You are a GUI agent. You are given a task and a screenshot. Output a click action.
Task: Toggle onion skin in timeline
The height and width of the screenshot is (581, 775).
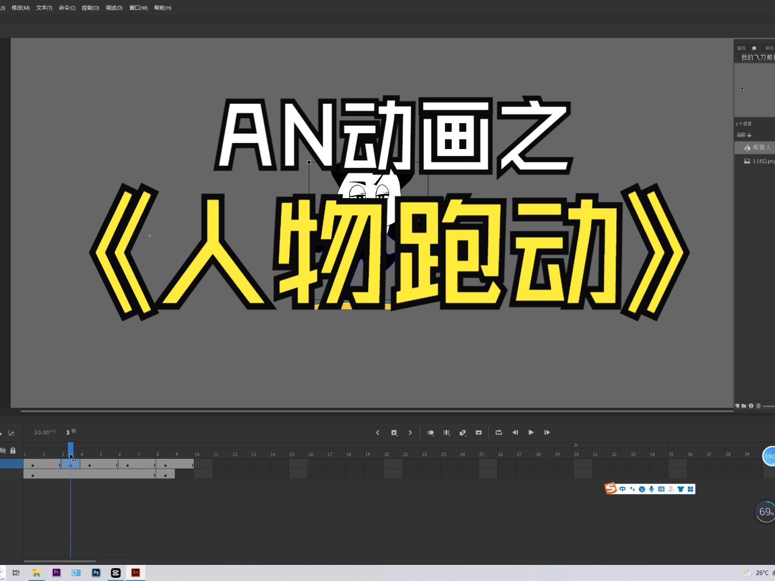tap(431, 433)
